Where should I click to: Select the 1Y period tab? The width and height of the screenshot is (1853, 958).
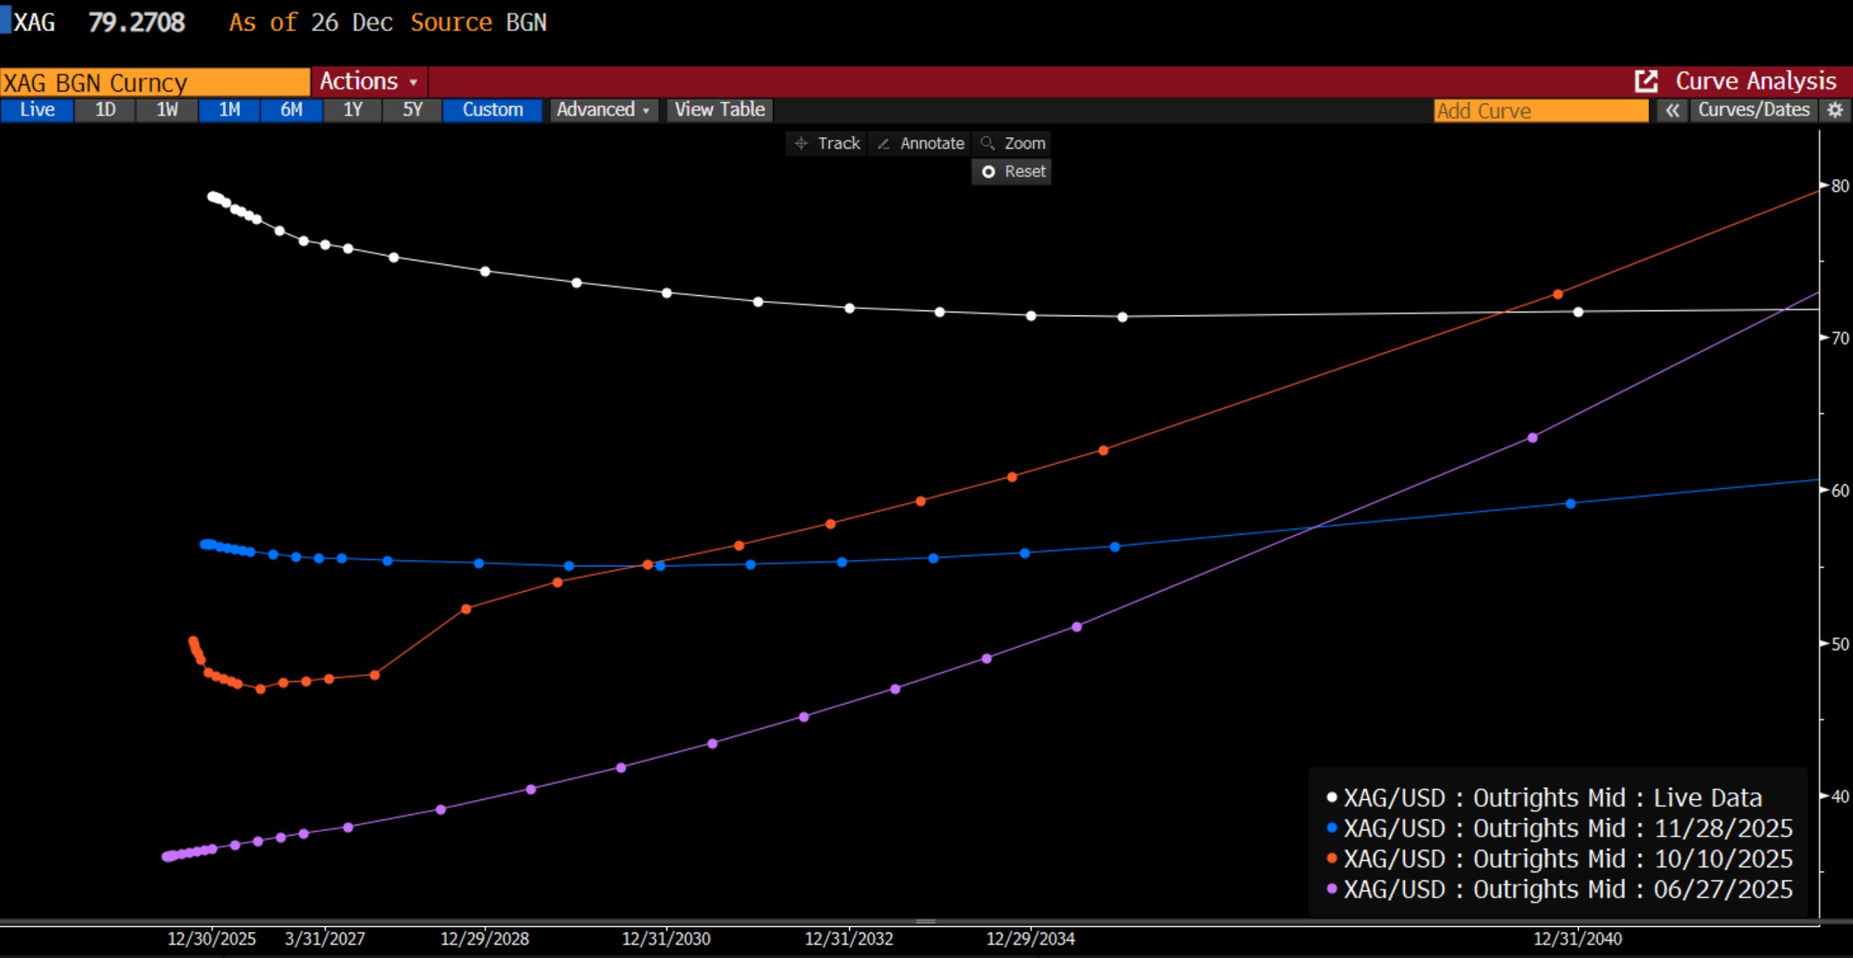point(352,110)
